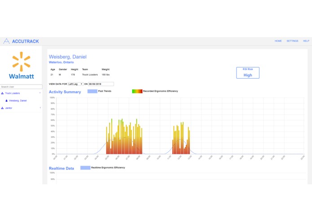Screen dimensions: 312x221
Task: Expand the Janitor group chevron
Action: tap(40, 108)
